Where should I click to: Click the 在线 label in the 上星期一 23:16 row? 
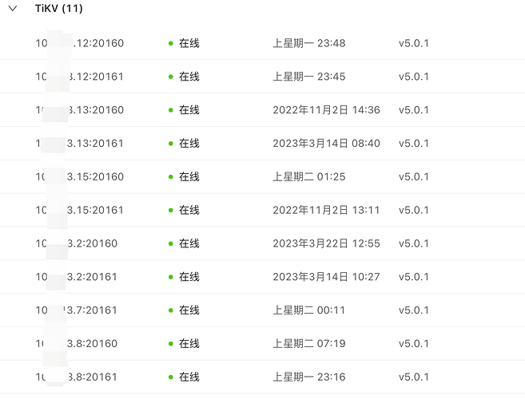pyautogui.click(x=189, y=377)
